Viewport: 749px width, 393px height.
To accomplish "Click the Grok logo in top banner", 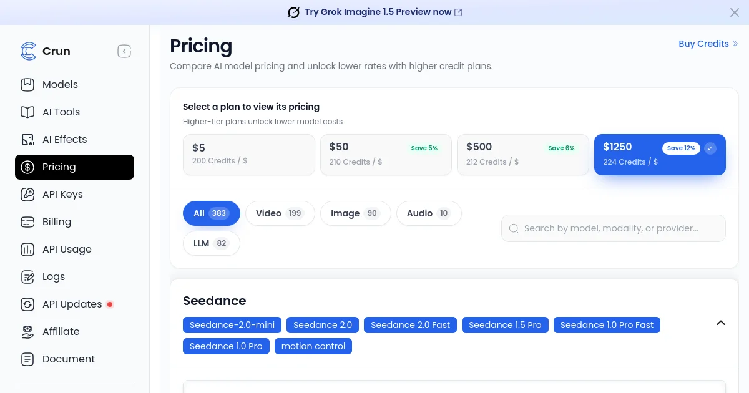I will (293, 12).
